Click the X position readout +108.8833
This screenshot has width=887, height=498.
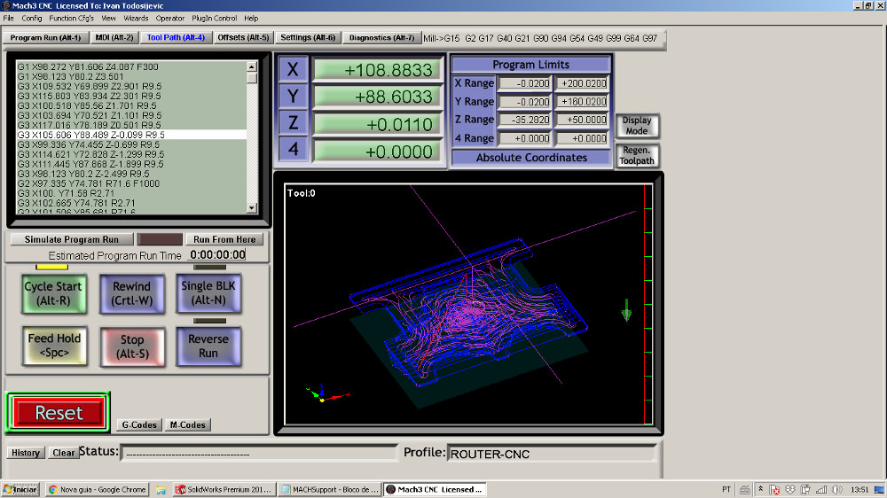[x=377, y=70]
